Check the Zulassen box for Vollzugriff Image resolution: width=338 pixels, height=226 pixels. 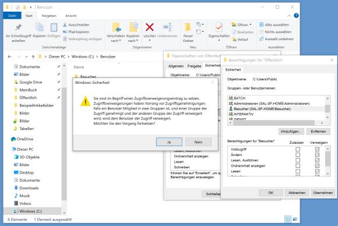coord(298,149)
